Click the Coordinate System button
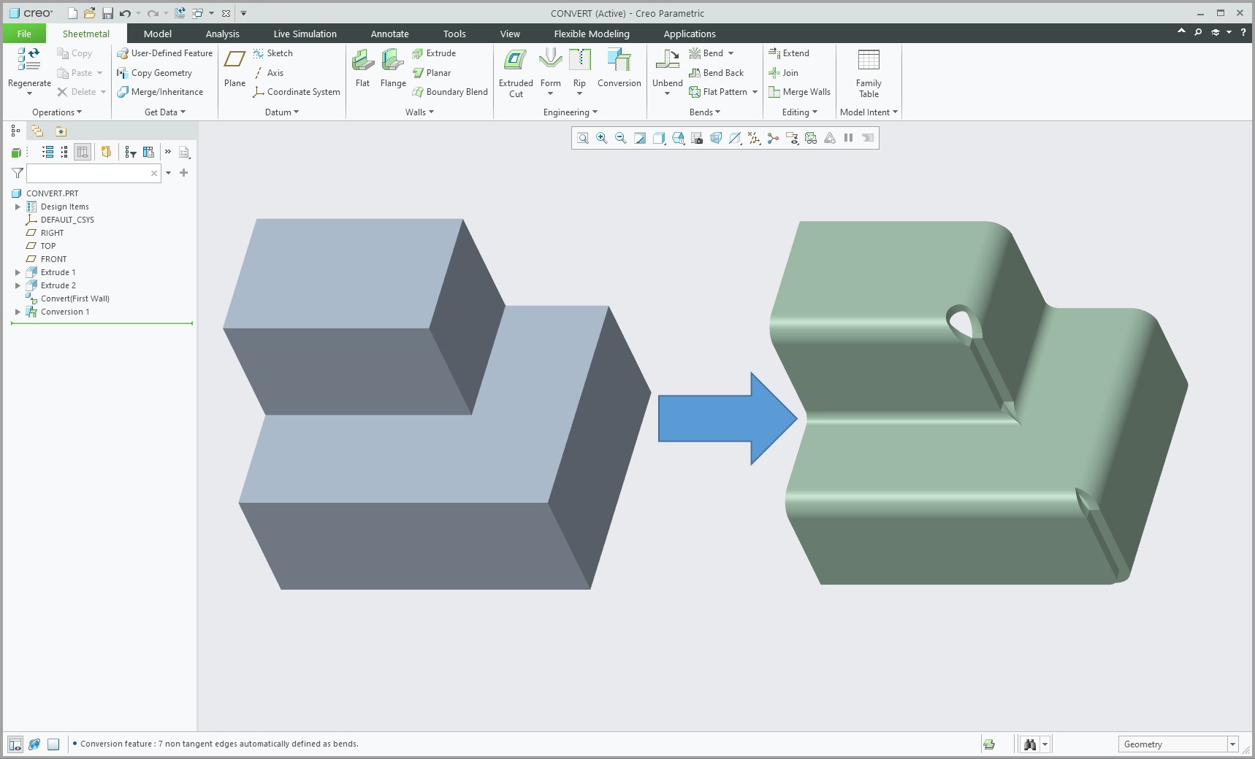The height and width of the screenshot is (759, 1255). [296, 92]
